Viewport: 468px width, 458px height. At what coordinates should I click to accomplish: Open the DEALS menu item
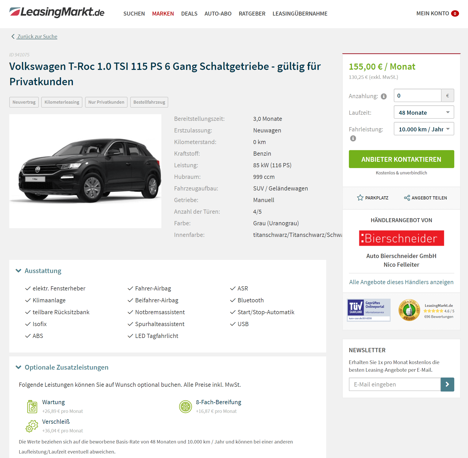tap(189, 13)
